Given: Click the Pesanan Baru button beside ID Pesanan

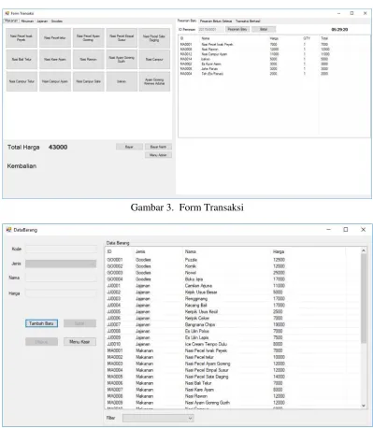Looking at the screenshot, I should (237, 29).
